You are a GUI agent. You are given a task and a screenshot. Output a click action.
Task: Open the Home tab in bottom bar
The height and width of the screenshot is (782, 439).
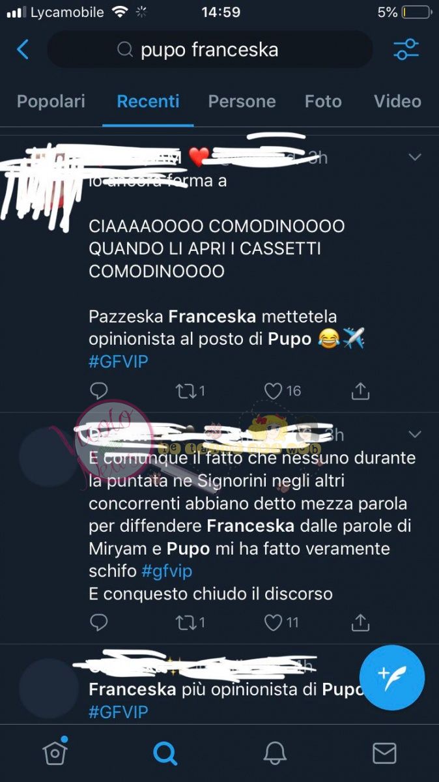pos(55,752)
